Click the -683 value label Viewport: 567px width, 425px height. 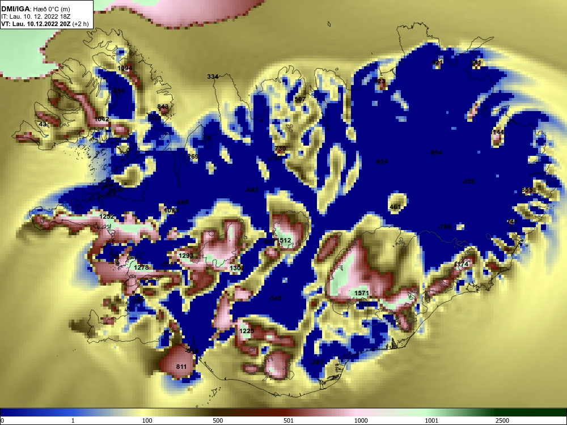pyautogui.click(x=252, y=190)
